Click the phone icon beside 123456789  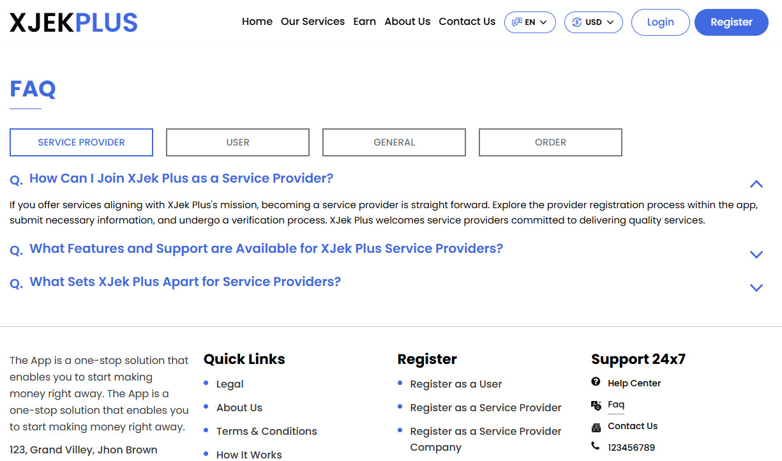click(x=596, y=446)
